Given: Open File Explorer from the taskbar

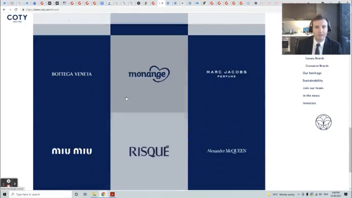Looking at the screenshot, I should pyautogui.click(x=94, y=194).
